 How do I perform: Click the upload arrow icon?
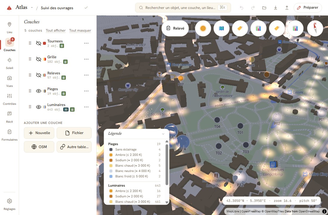click(x=287, y=8)
